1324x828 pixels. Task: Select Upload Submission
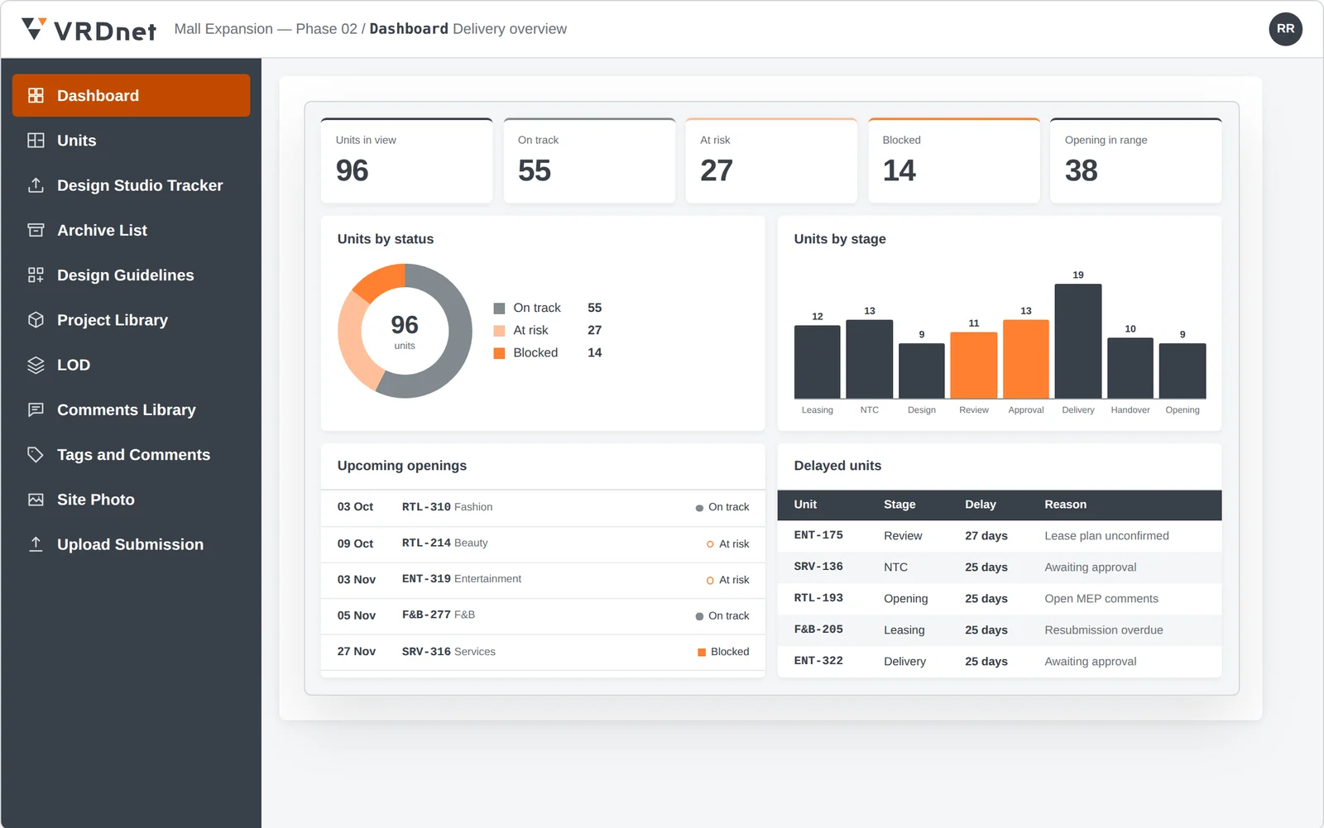[x=131, y=544]
